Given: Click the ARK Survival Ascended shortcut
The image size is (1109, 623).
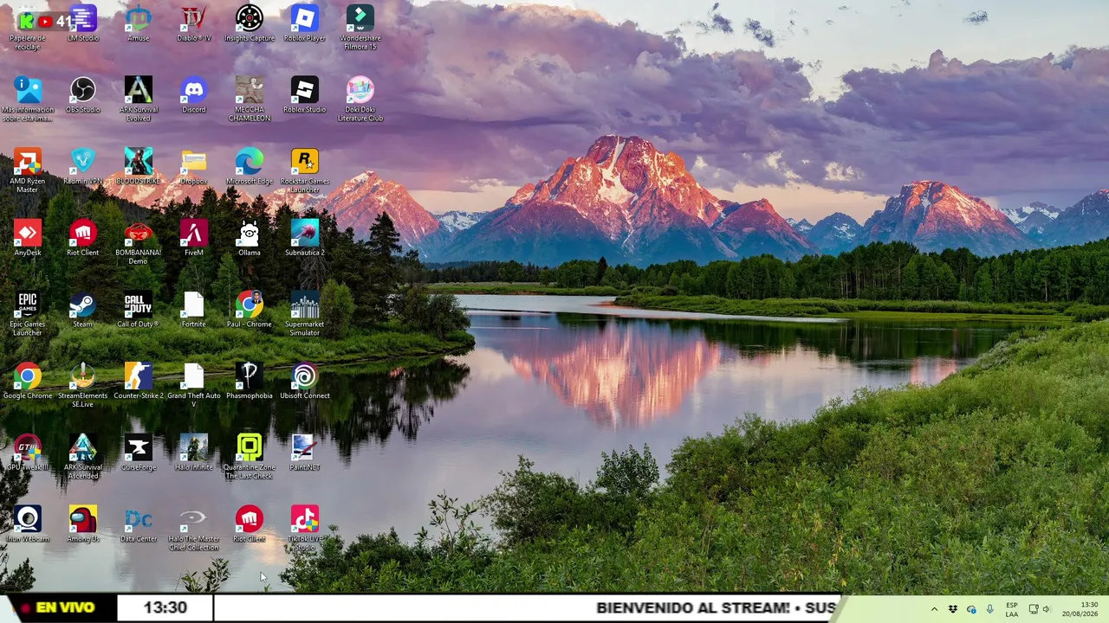Looking at the screenshot, I should coord(83,458).
